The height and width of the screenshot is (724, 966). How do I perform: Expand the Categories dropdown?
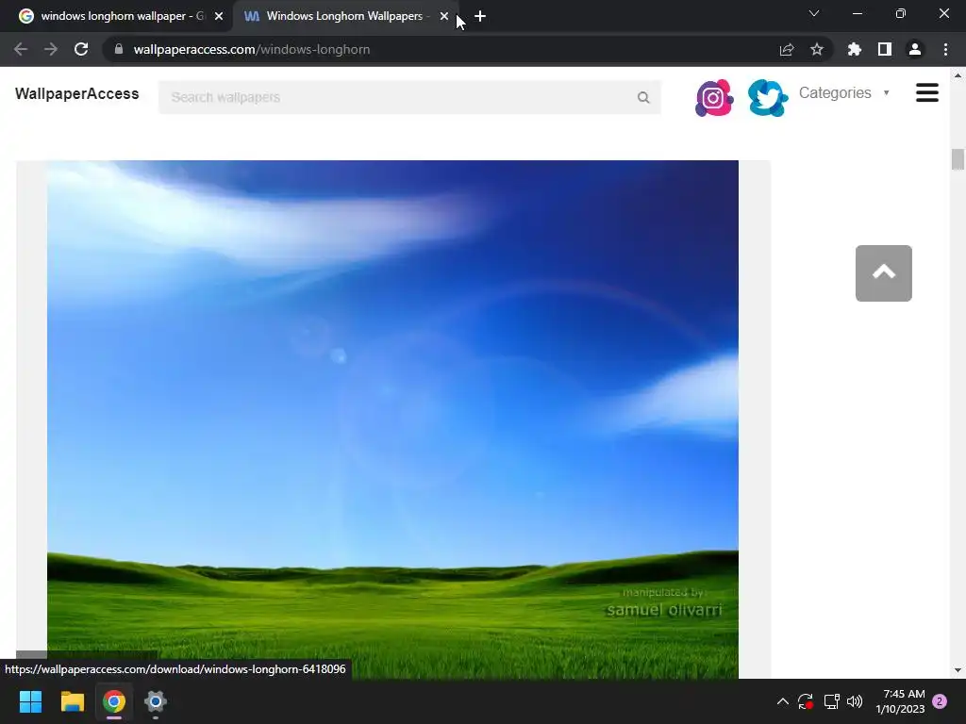pos(844,93)
